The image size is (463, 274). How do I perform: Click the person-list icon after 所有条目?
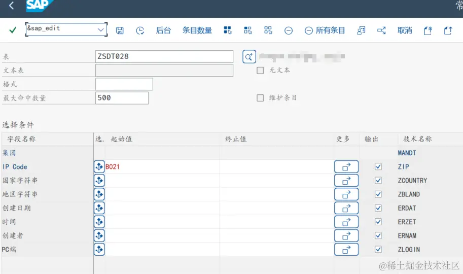361,30
